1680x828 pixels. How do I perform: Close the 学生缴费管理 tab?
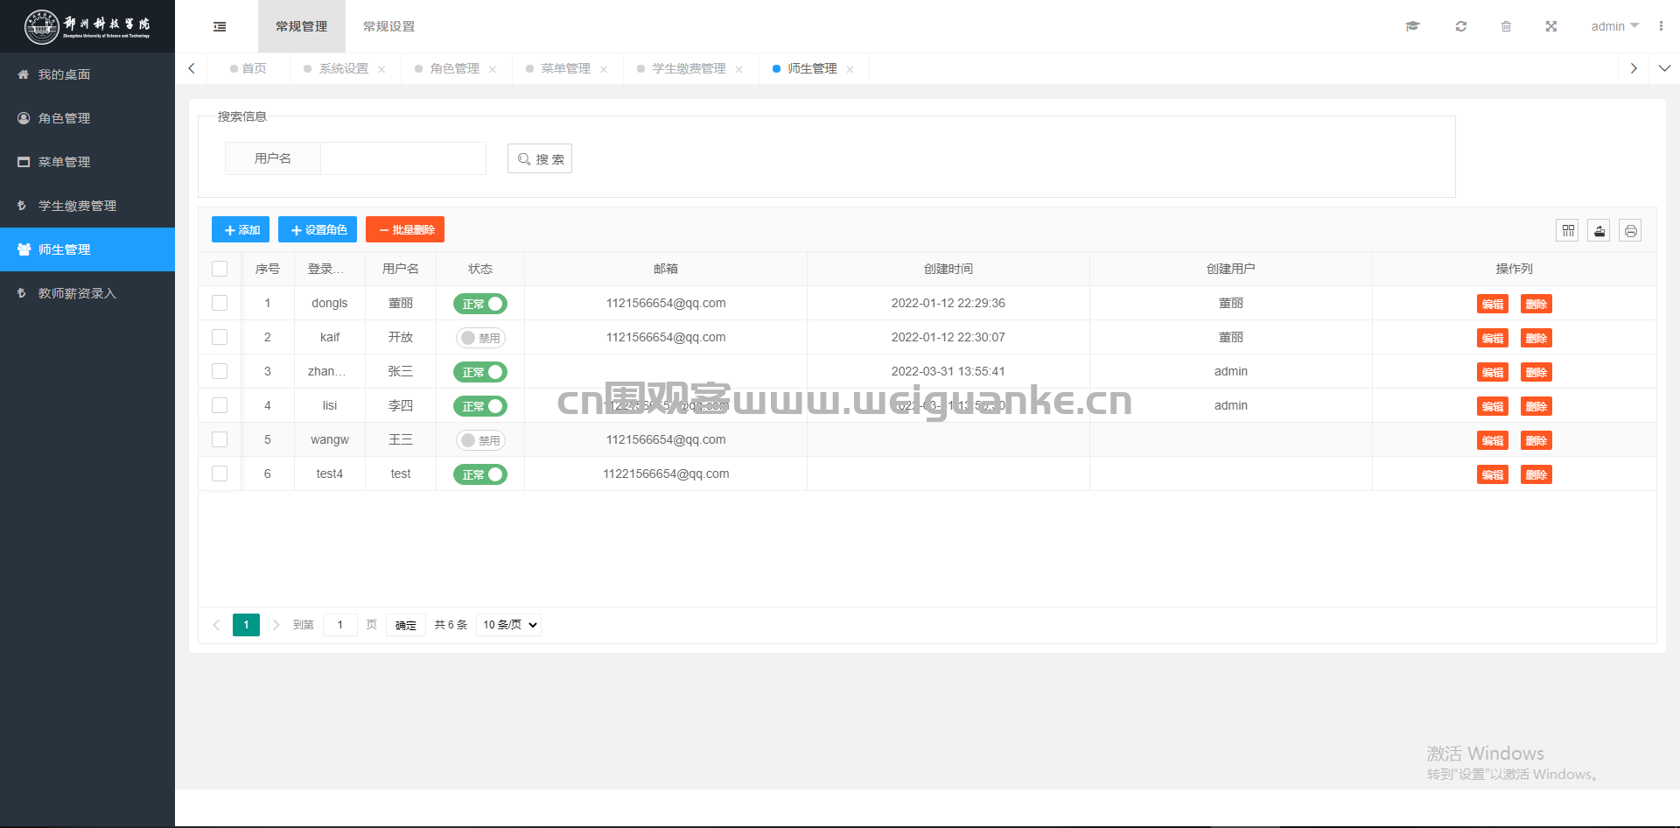point(738,69)
